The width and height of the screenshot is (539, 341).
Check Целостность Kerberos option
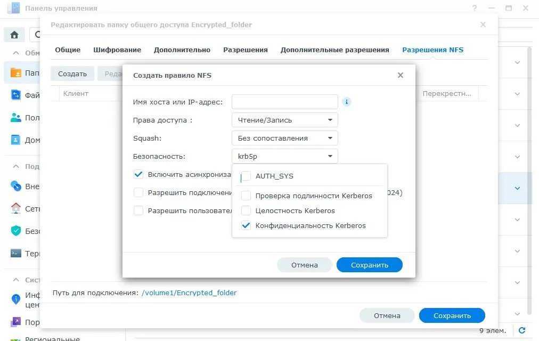click(x=246, y=211)
